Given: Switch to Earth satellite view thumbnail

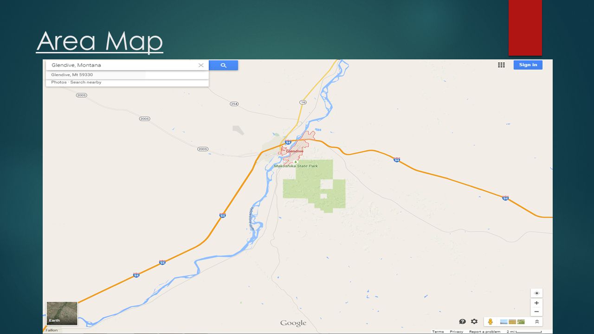Looking at the screenshot, I should click(62, 312).
